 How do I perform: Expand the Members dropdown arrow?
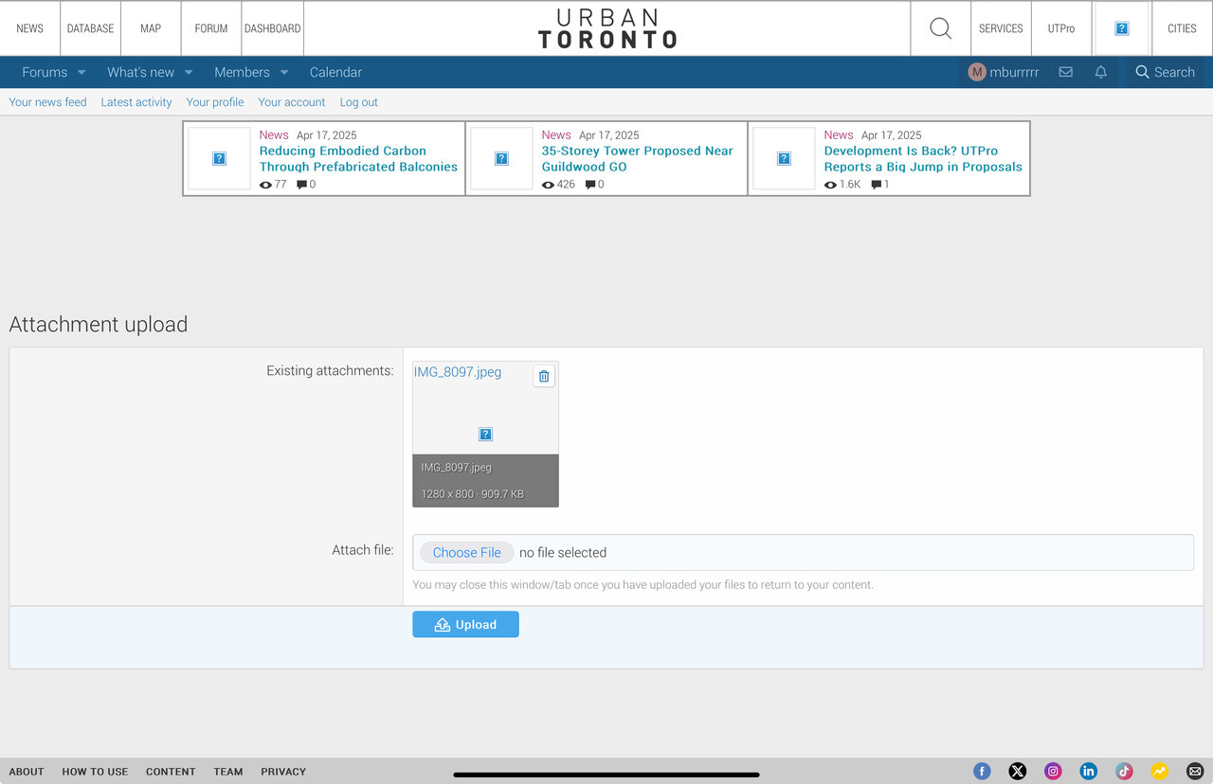coord(283,72)
